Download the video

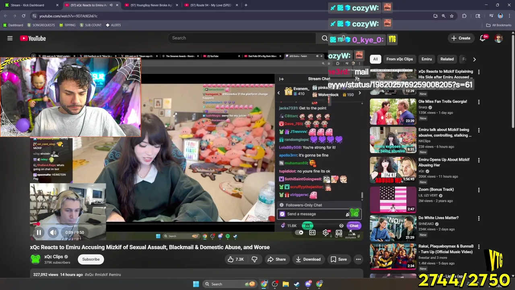coord(308,259)
